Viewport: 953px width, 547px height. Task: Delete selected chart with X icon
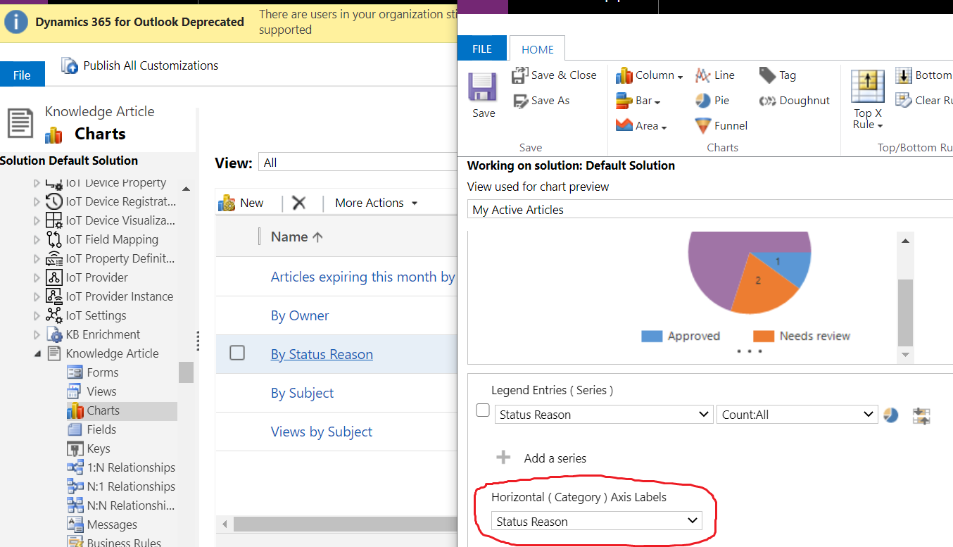299,203
